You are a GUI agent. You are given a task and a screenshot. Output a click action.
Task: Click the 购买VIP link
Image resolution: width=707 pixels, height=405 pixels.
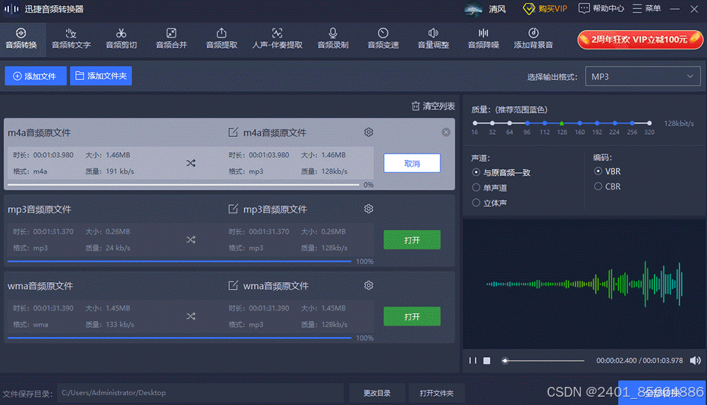545,8
